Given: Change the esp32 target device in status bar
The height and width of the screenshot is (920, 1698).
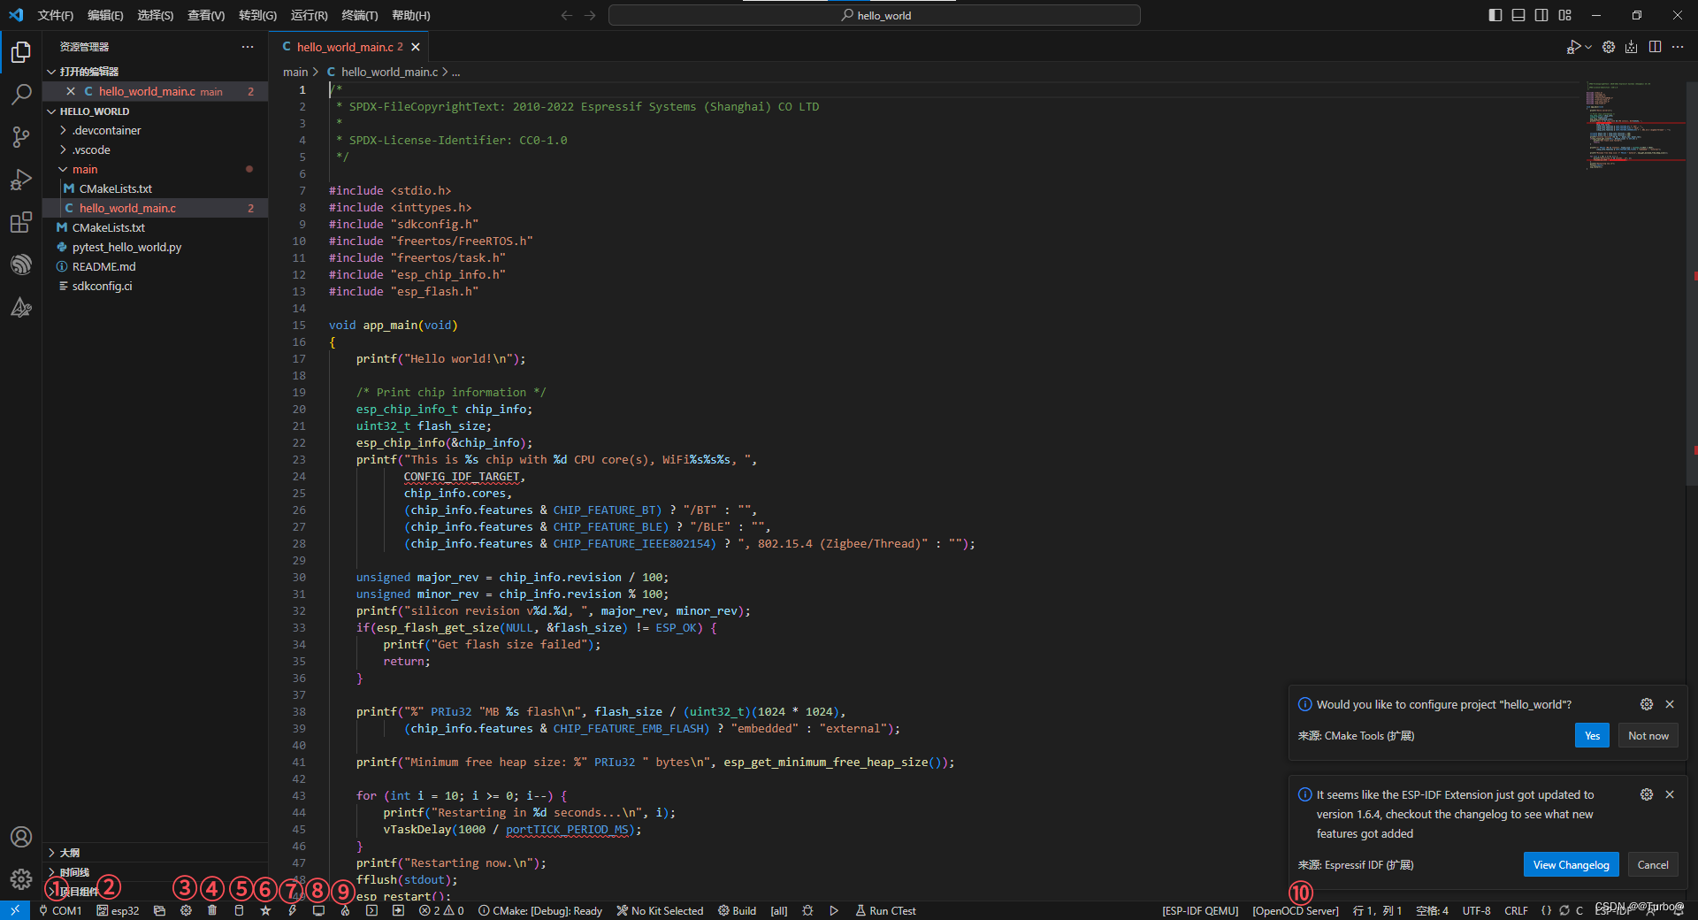Looking at the screenshot, I should (119, 910).
